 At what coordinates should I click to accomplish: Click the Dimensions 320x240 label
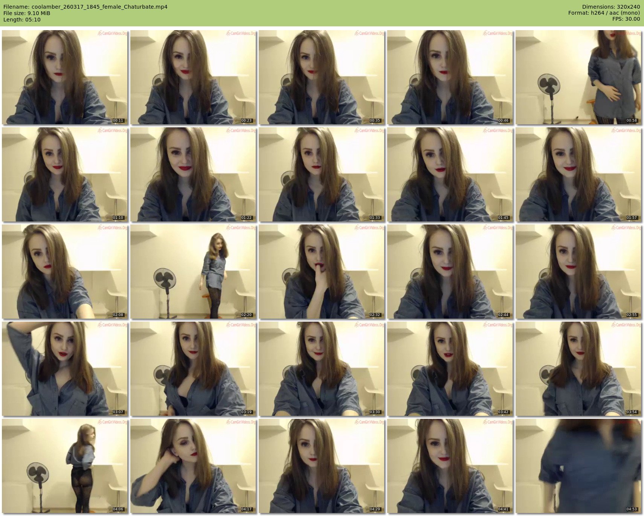coord(611,7)
